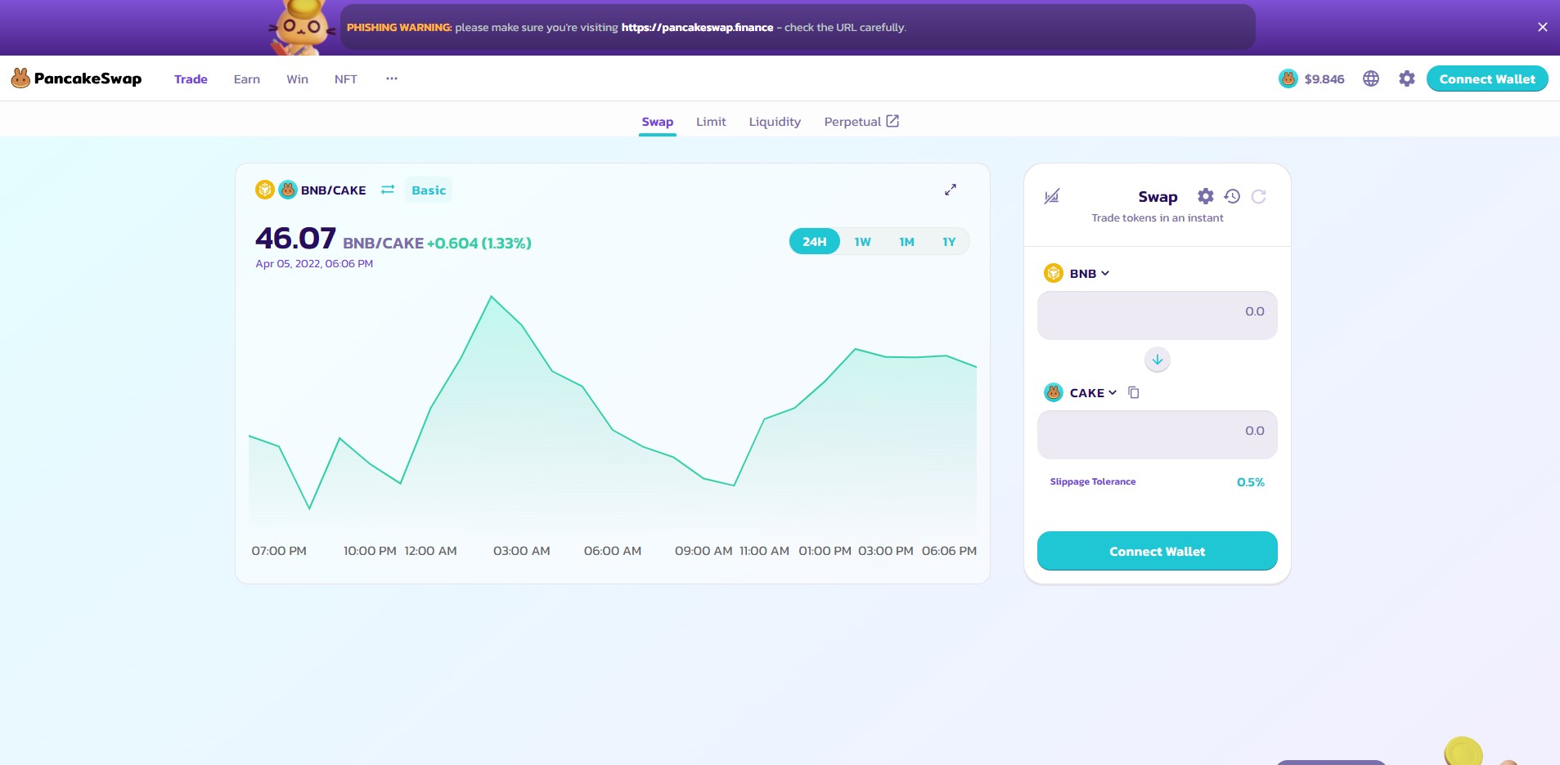Open the language globe selector
Viewport: 1560px width, 765px height.
click(x=1371, y=78)
